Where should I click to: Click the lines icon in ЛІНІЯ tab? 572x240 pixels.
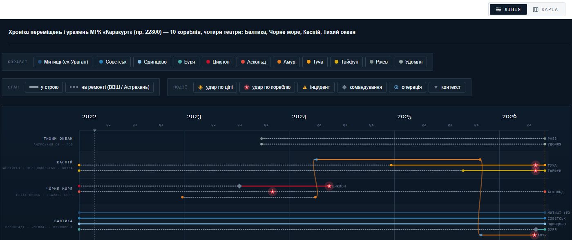tap(498, 9)
